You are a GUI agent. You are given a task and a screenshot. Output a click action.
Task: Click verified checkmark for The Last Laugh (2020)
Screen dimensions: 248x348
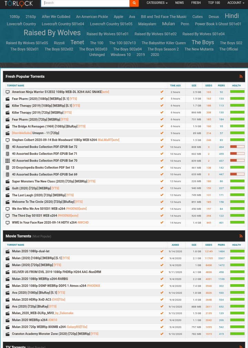[x=162, y=195]
